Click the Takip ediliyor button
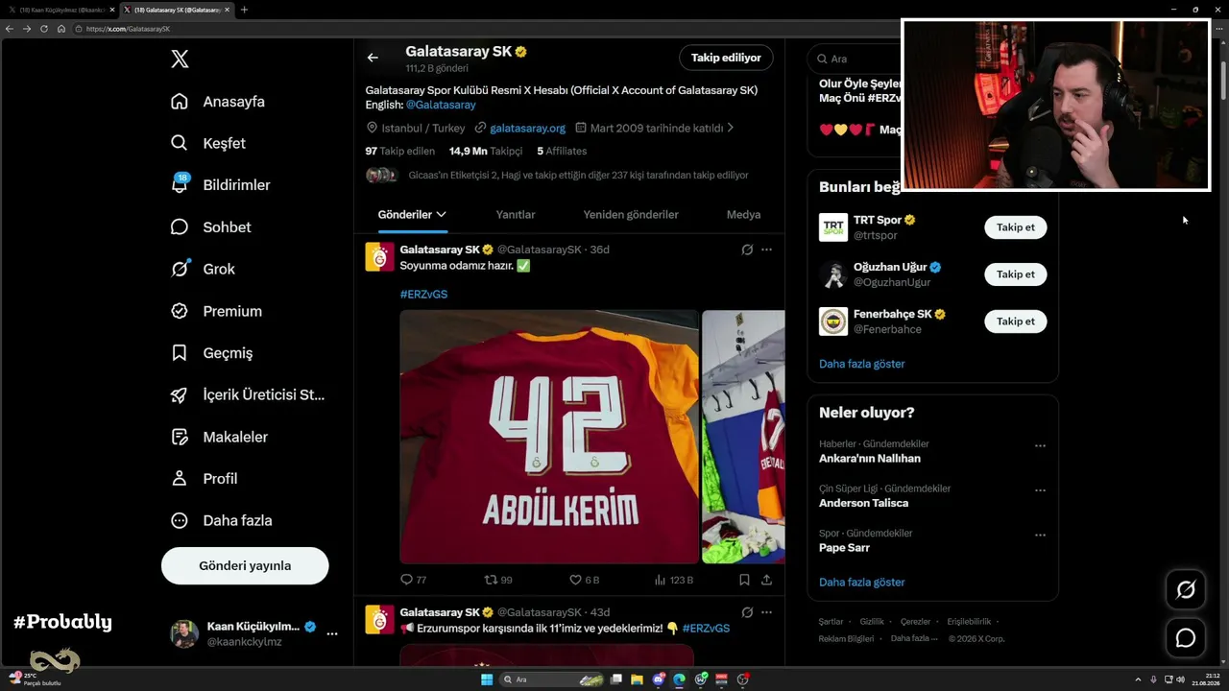Viewport: 1229px width, 691px height. pyautogui.click(x=726, y=58)
